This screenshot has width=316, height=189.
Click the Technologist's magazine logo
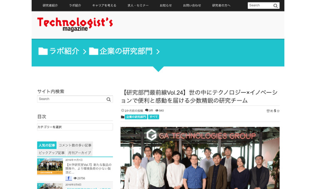pyautogui.click(x=75, y=24)
